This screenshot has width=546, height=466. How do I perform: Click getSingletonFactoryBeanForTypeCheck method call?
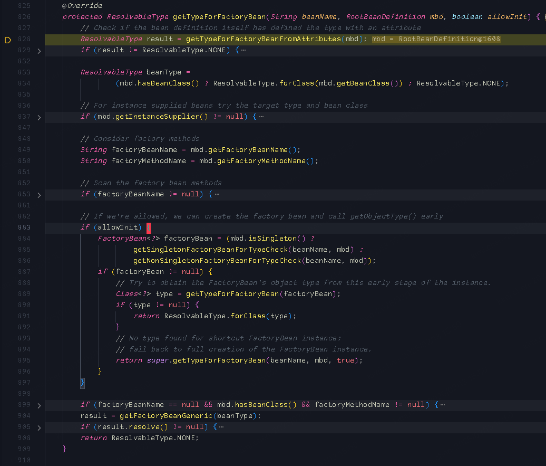tap(210, 250)
